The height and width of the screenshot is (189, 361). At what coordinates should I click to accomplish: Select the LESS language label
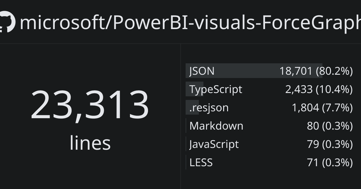pos(201,162)
